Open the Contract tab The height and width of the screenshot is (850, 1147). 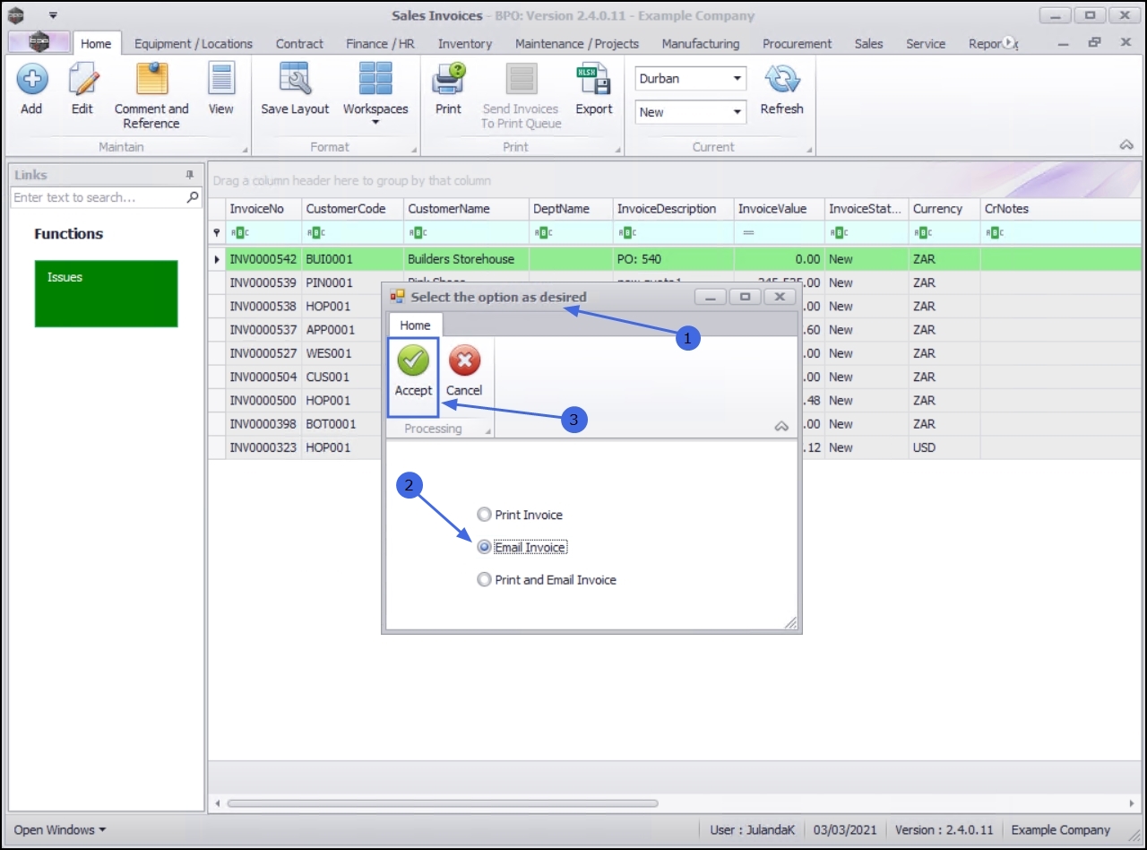[x=299, y=43]
